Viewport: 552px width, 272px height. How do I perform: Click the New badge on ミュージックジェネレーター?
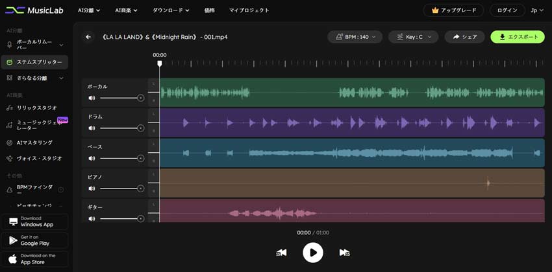coord(62,120)
